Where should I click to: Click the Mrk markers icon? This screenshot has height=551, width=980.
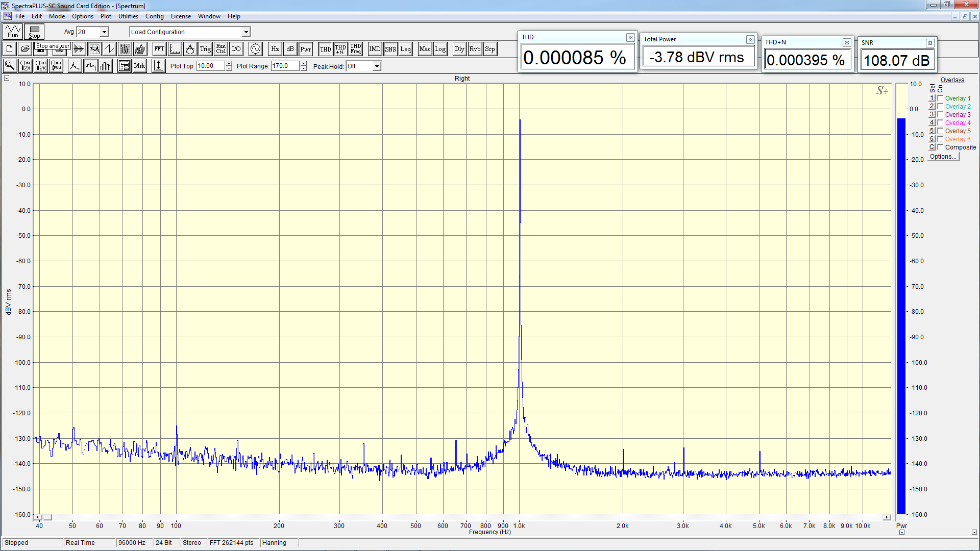pyautogui.click(x=139, y=66)
